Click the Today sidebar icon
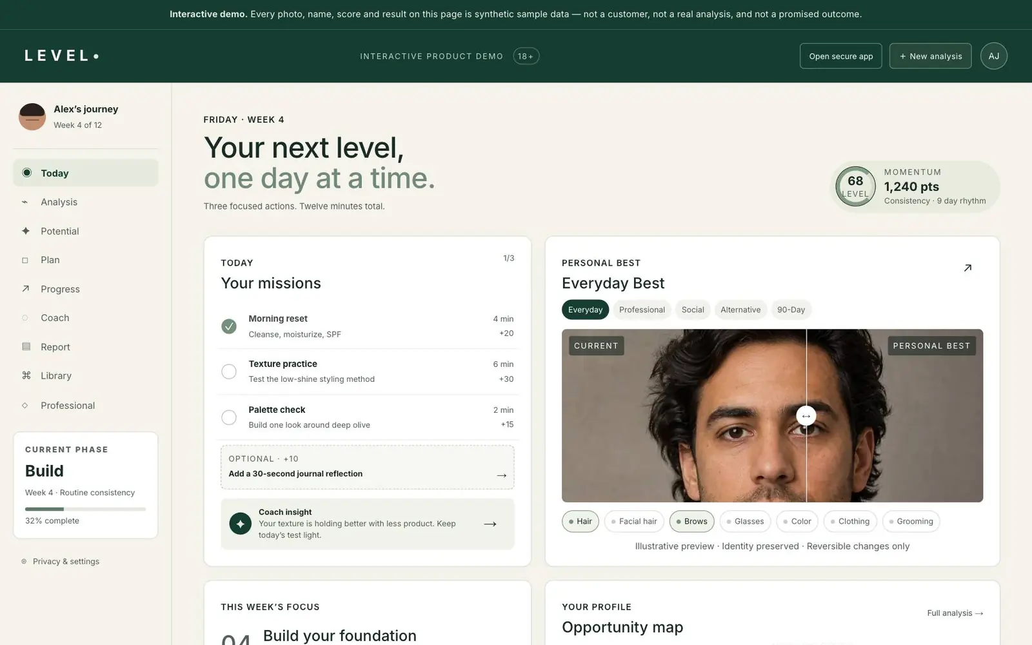 pyautogui.click(x=26, y=173)
